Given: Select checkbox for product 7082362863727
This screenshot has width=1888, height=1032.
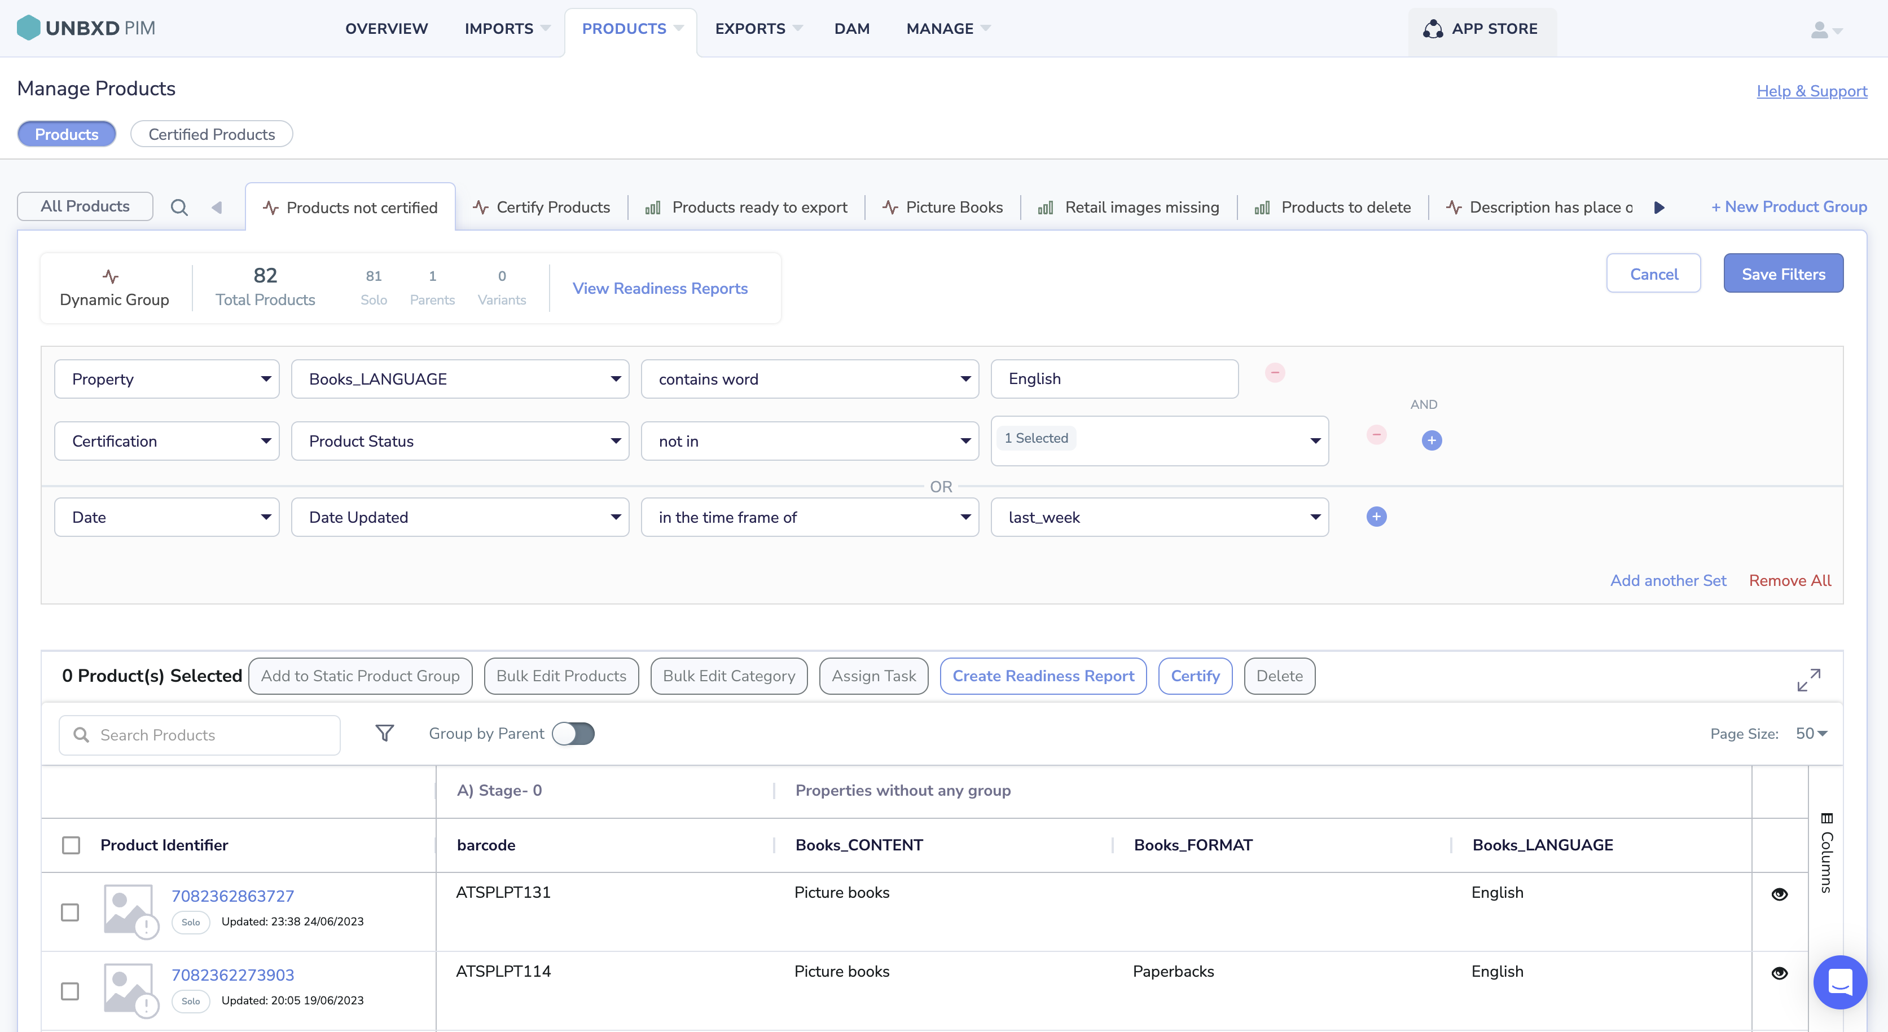Looking at the screenshot, I should click(x=69, y=912).
